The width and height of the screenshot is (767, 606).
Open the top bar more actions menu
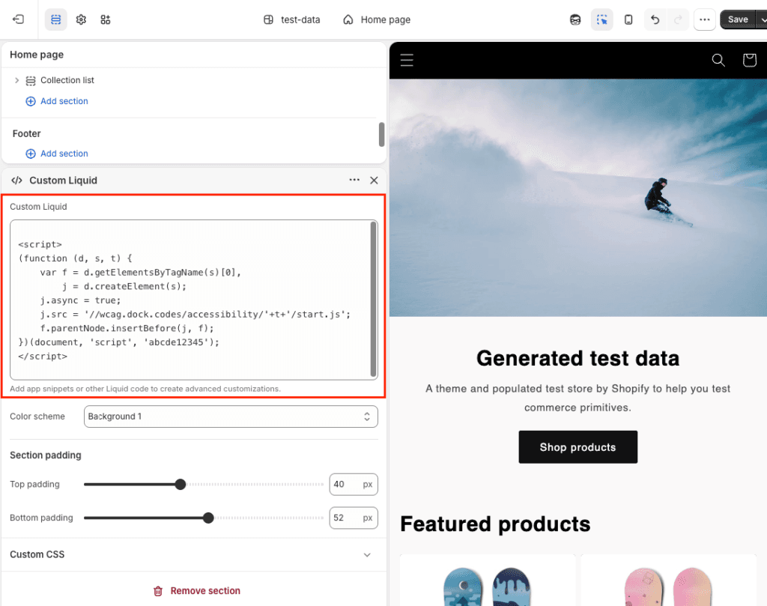704,19
